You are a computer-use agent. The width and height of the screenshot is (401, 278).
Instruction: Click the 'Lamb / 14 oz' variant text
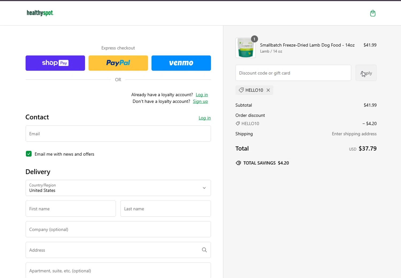point(271,51)
